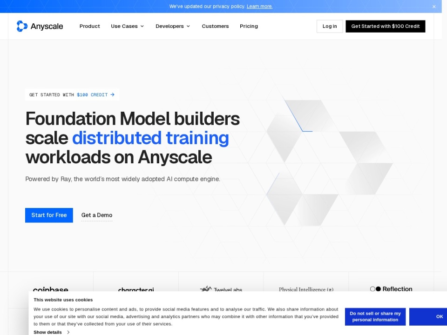This screenshot has width=447, height=335.
Task: Click the 'distributed training' headline text
Action: [150, 138]
